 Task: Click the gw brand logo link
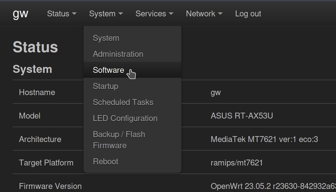click(x=20, y=14)
